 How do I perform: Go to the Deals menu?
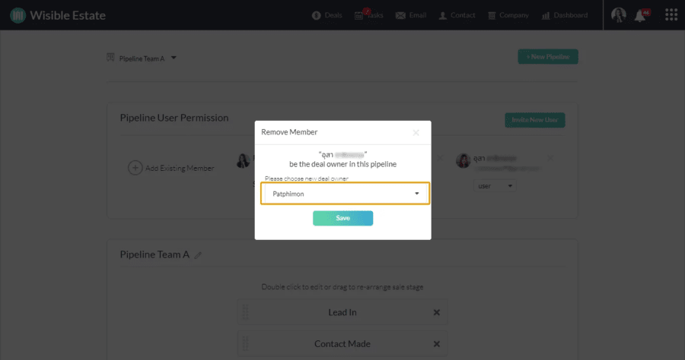(327, 16)
